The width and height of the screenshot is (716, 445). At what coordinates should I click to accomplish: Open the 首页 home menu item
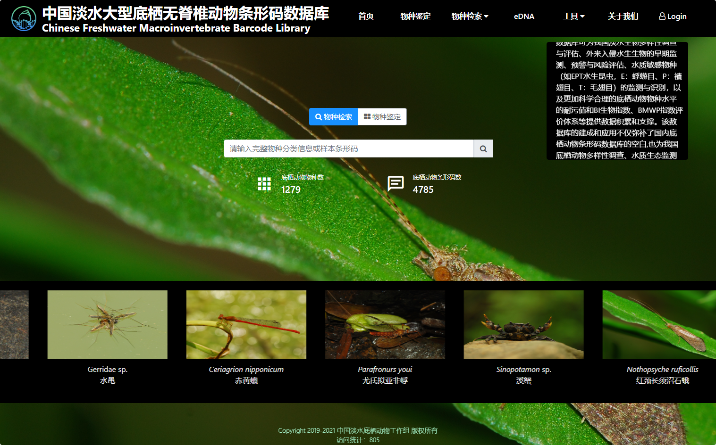tap(366, 16)
